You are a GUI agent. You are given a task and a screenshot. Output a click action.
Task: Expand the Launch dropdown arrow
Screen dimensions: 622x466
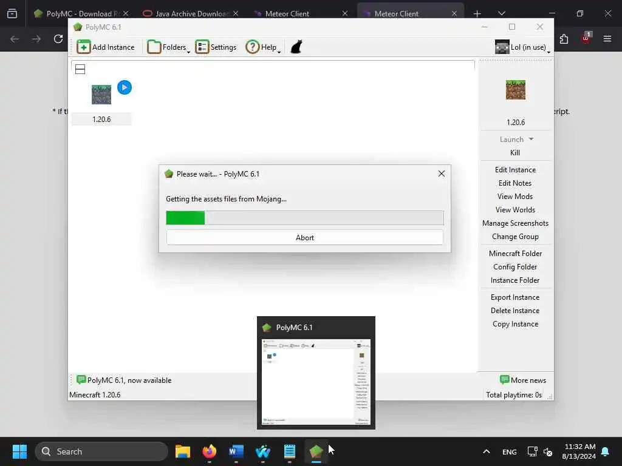tap(531, 139)
